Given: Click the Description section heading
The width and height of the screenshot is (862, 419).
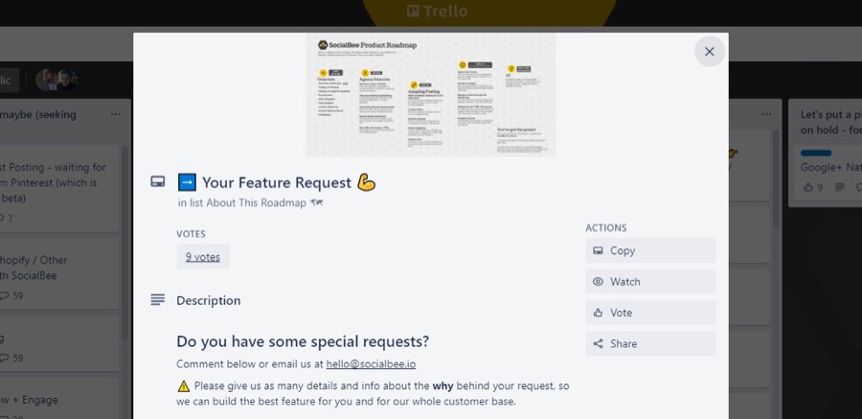Looking at the screenshot, I should [209, 301].
